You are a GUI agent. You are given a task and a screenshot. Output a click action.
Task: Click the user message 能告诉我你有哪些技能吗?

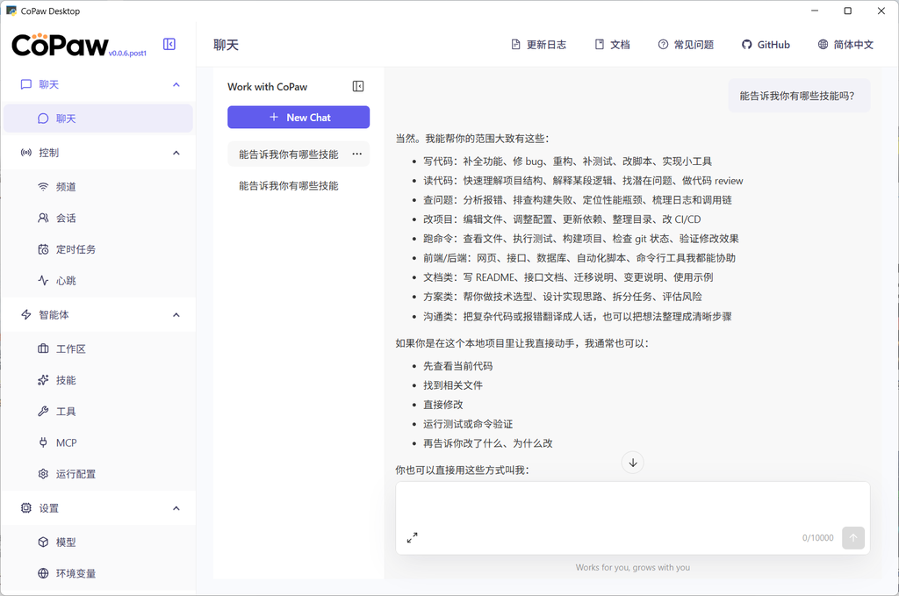point(799,96)
